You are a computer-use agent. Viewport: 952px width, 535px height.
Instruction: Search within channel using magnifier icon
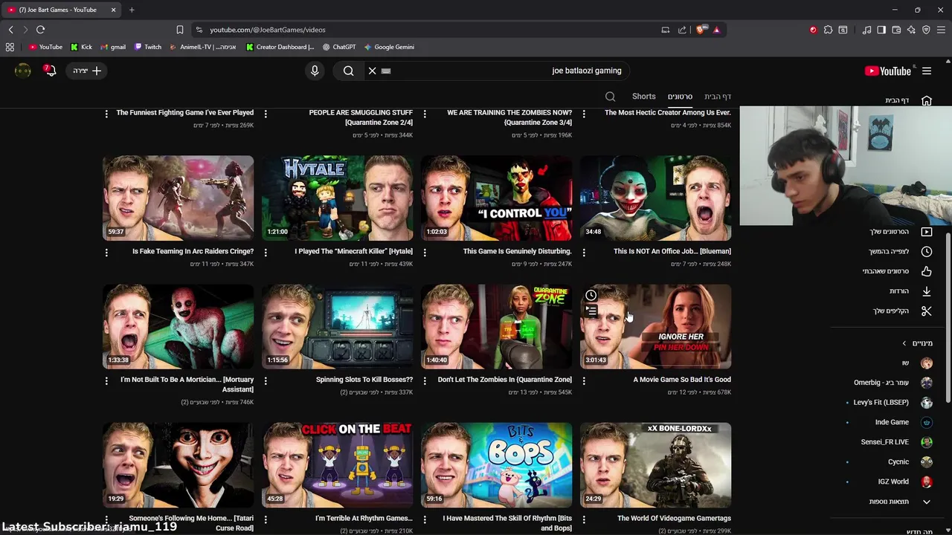point(610,97)
